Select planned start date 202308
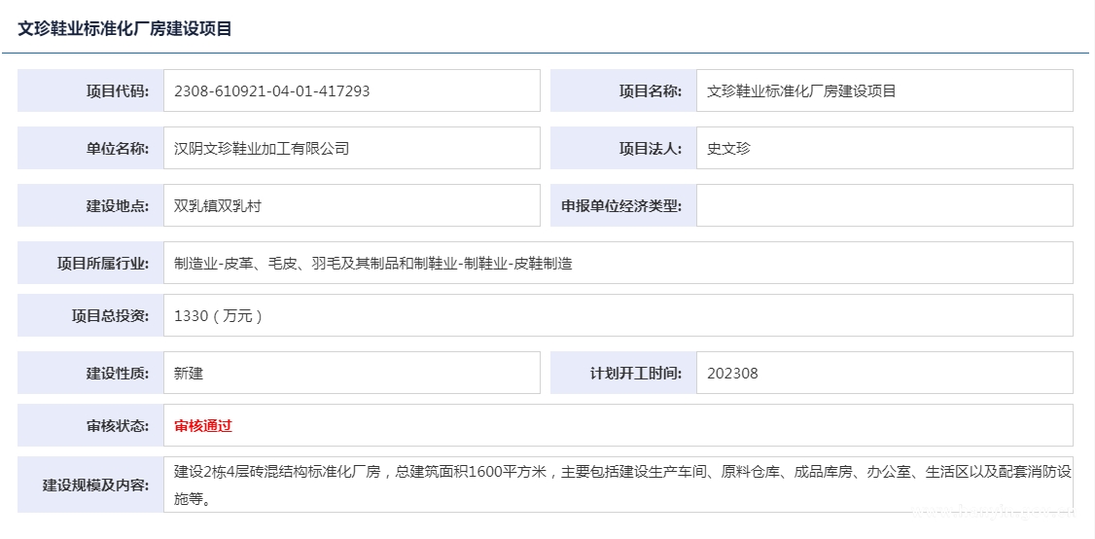Viewport: 1095px width, 539px height. [732, 373]
